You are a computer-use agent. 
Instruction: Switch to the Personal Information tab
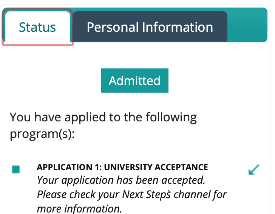click(x=150, y=27)
